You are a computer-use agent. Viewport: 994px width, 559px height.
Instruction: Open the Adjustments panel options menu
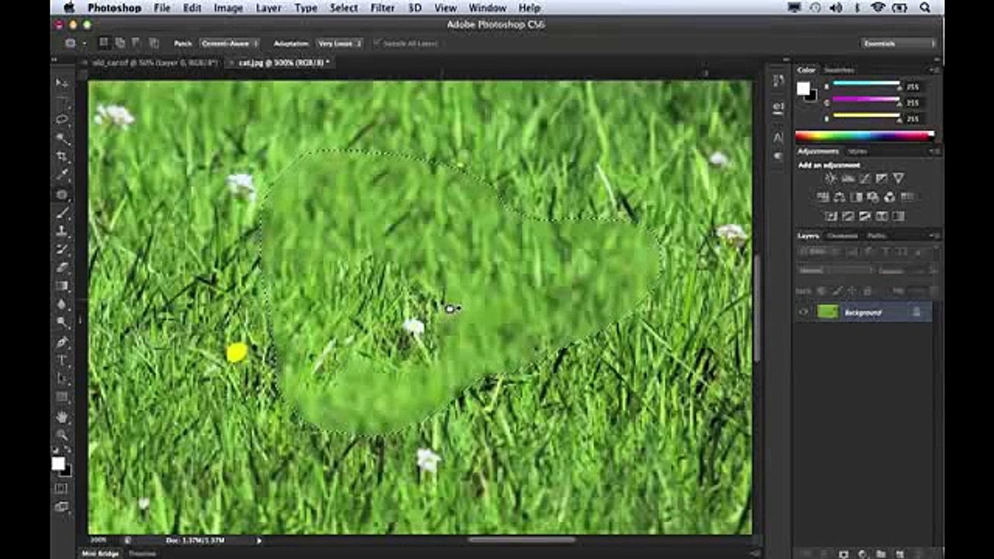click(935, 151)
